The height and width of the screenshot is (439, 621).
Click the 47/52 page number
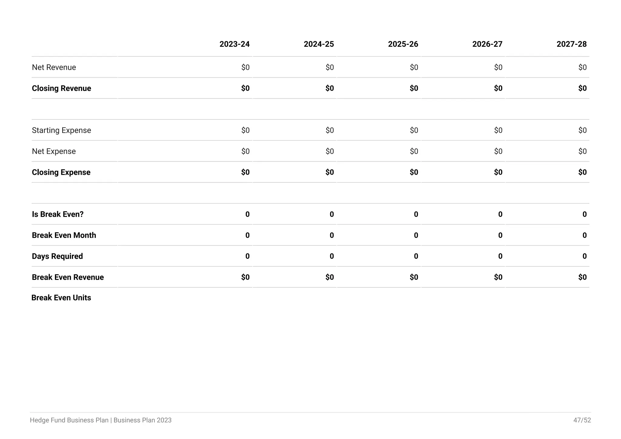point(582,420)
